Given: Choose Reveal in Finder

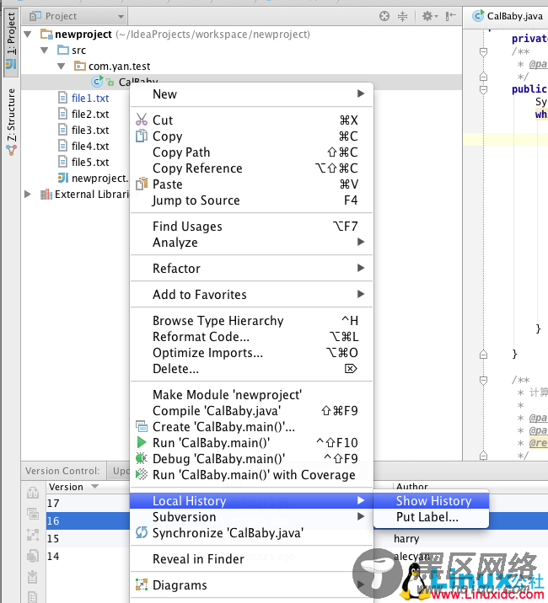Looking at the screenshot, I should pyautogui.click(x=251, y=558).
